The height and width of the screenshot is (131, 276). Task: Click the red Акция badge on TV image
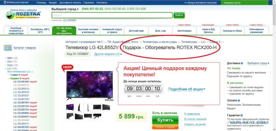click(67, 68)
